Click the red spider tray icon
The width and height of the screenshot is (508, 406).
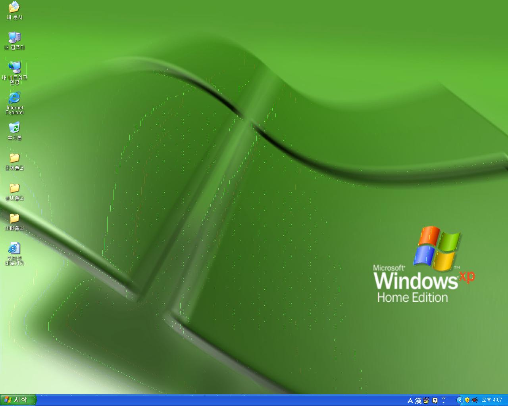click(474, 400)
